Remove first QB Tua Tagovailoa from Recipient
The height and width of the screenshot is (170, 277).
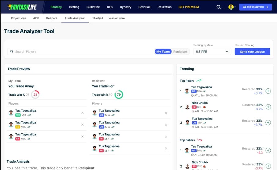[x=166, y=113]
